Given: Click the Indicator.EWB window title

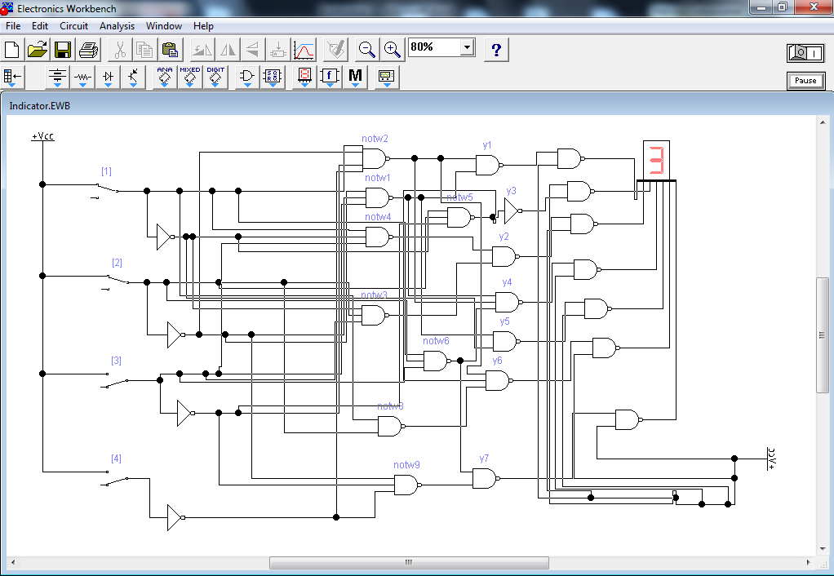Looking at the screenshot, I should (40, 106).
